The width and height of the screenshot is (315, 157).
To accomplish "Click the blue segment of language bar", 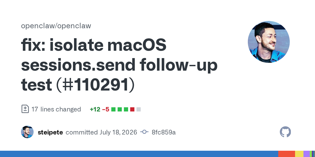I will click(139, 154).
